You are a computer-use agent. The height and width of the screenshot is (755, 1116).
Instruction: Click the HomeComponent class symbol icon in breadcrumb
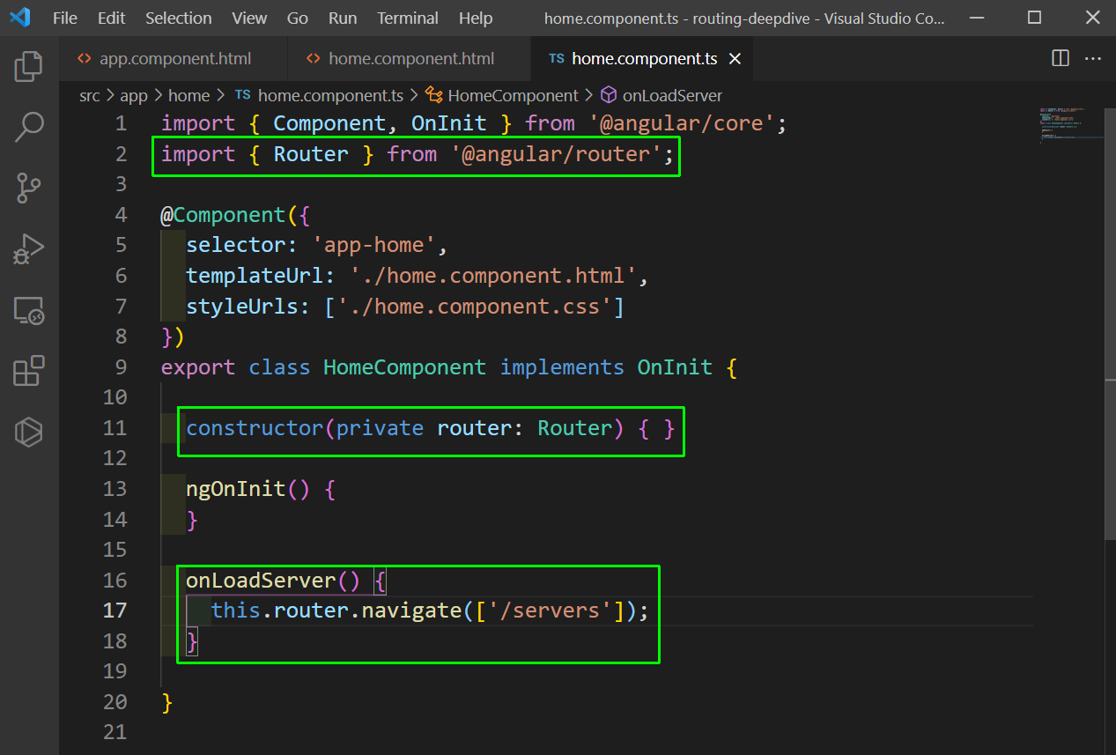point(434,95)
